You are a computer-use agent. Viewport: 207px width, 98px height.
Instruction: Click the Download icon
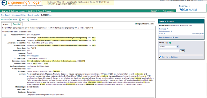point(28,20)
